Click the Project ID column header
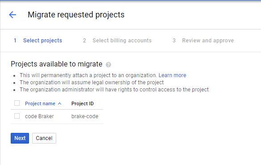The image size is (261, 165). tap(83, 103)
